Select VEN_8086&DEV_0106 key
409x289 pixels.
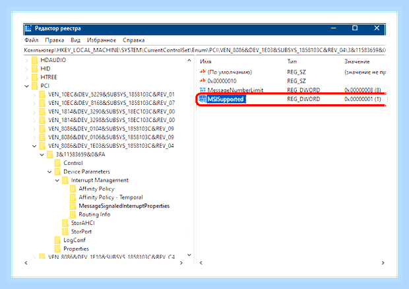(111, 137)
